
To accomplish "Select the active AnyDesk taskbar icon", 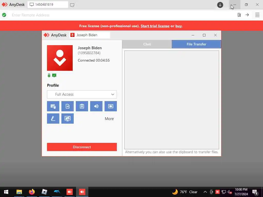I will click(82, 192).
